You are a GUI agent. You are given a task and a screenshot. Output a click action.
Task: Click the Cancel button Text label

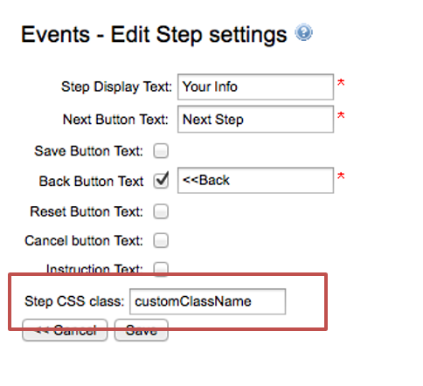pyautogui.click(x=84, y=240)
